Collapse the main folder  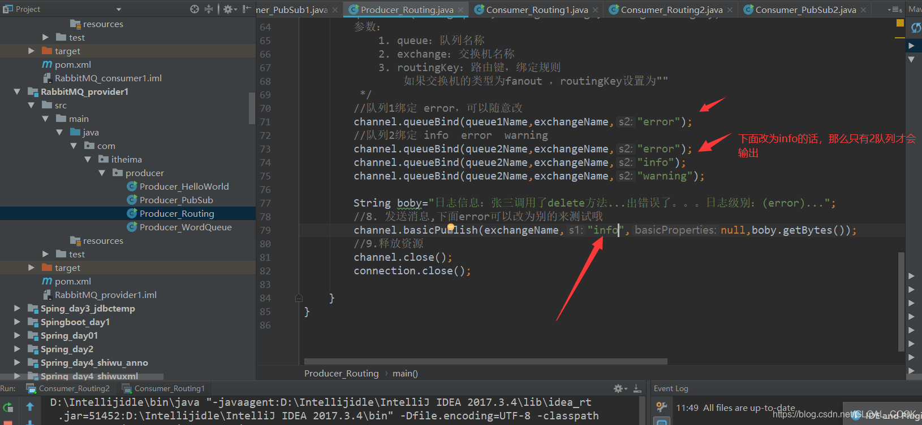45,119
